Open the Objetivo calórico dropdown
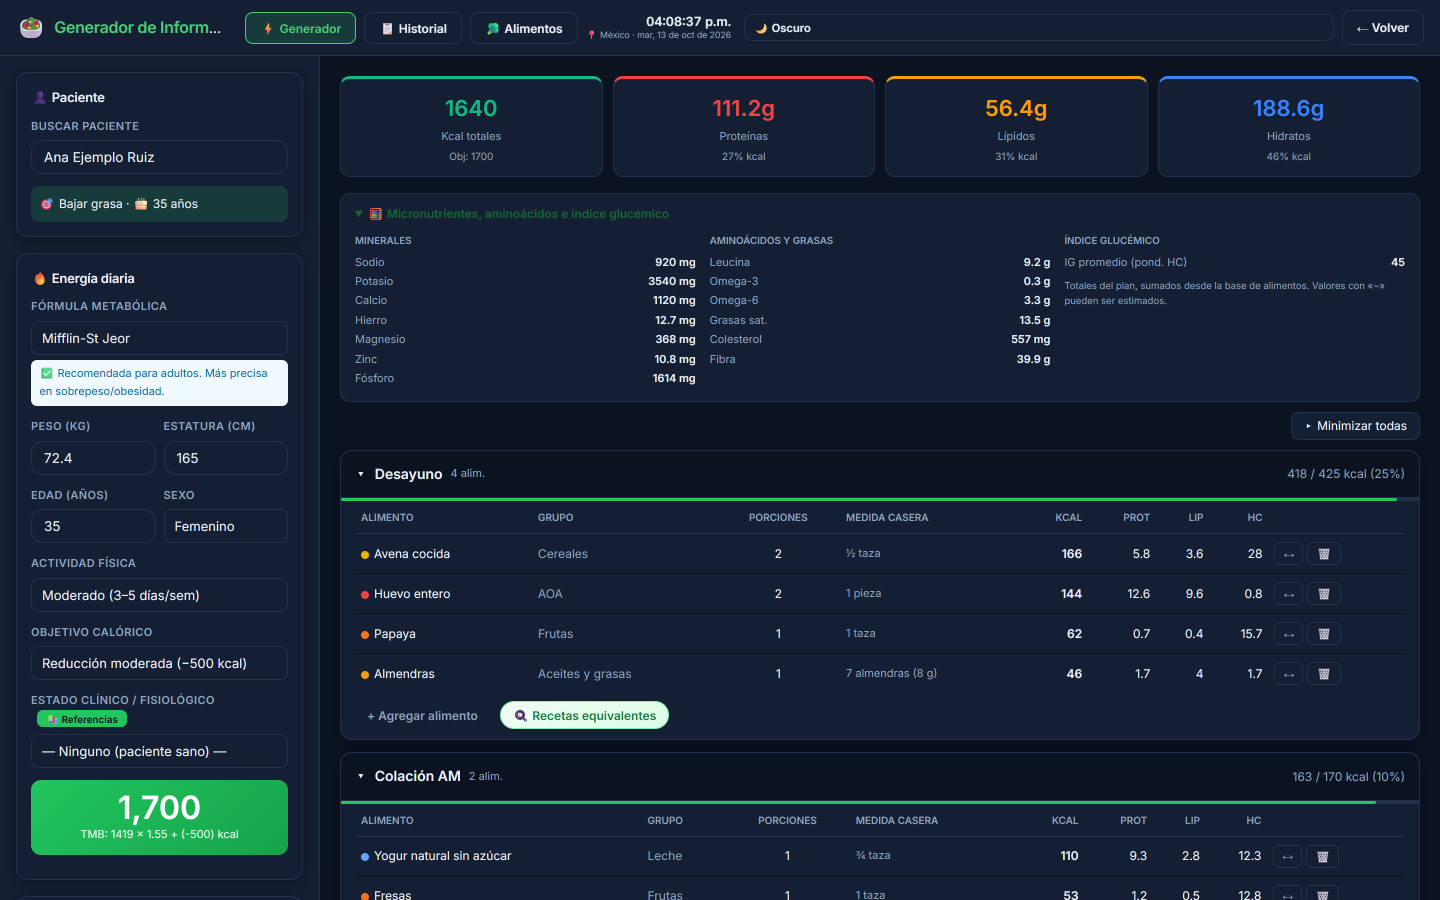 pos(159,663)
